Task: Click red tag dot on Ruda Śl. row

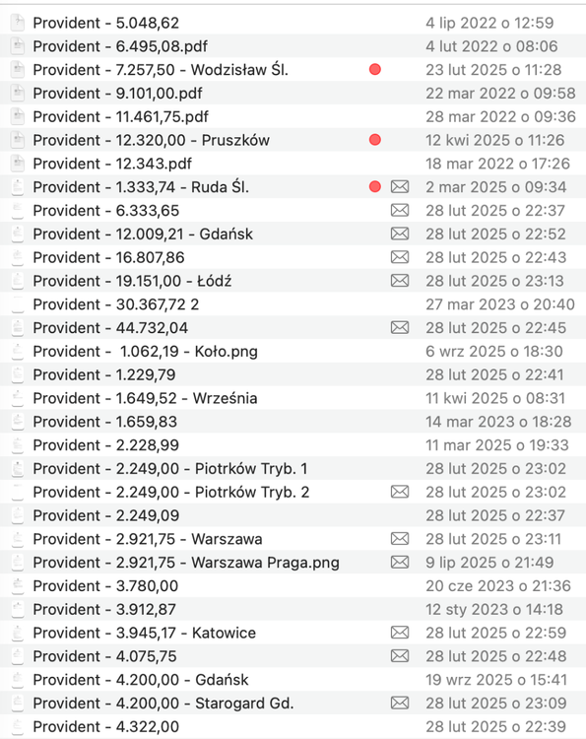Action: [x=375, y=187]
